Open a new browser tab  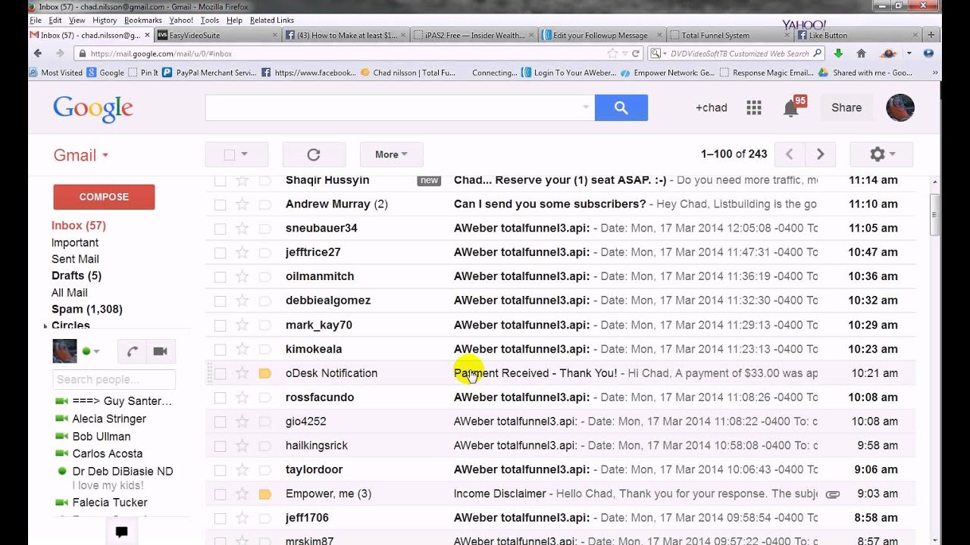pyautogui.click(x=931, y=35)
